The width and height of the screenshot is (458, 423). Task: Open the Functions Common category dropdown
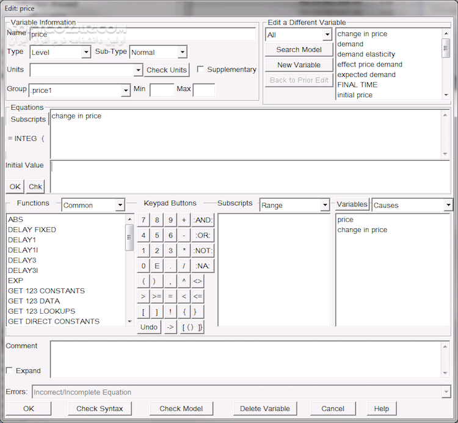tap(120, 205)
